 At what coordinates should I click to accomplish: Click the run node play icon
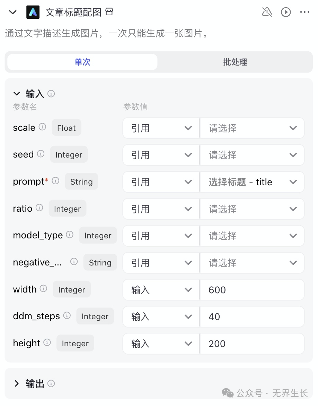[x=286, y=12]
